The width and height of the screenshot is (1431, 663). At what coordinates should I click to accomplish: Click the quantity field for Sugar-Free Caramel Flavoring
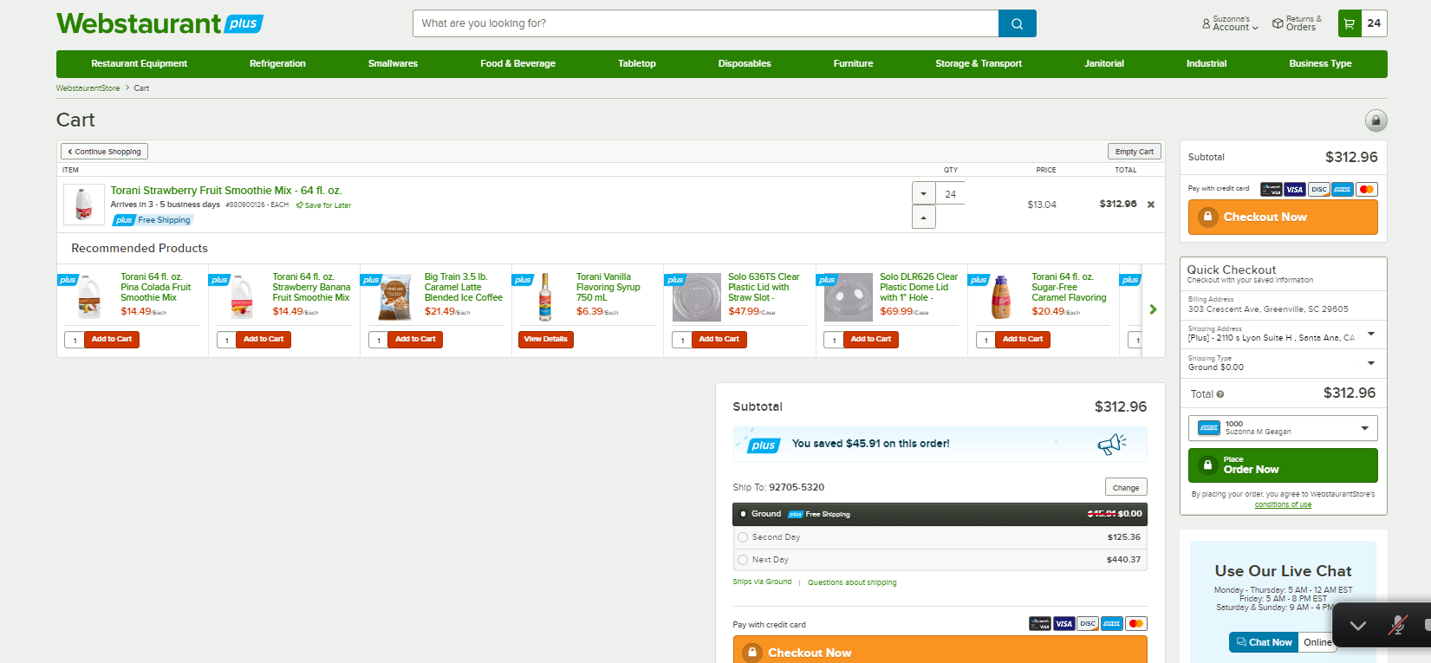[x=985, y=340]
